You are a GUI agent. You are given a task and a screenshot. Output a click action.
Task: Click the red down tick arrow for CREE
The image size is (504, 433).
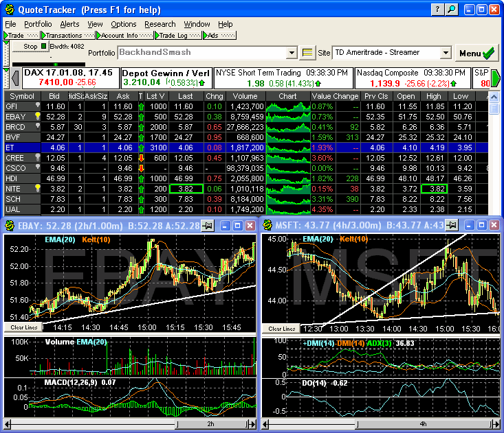141,158
